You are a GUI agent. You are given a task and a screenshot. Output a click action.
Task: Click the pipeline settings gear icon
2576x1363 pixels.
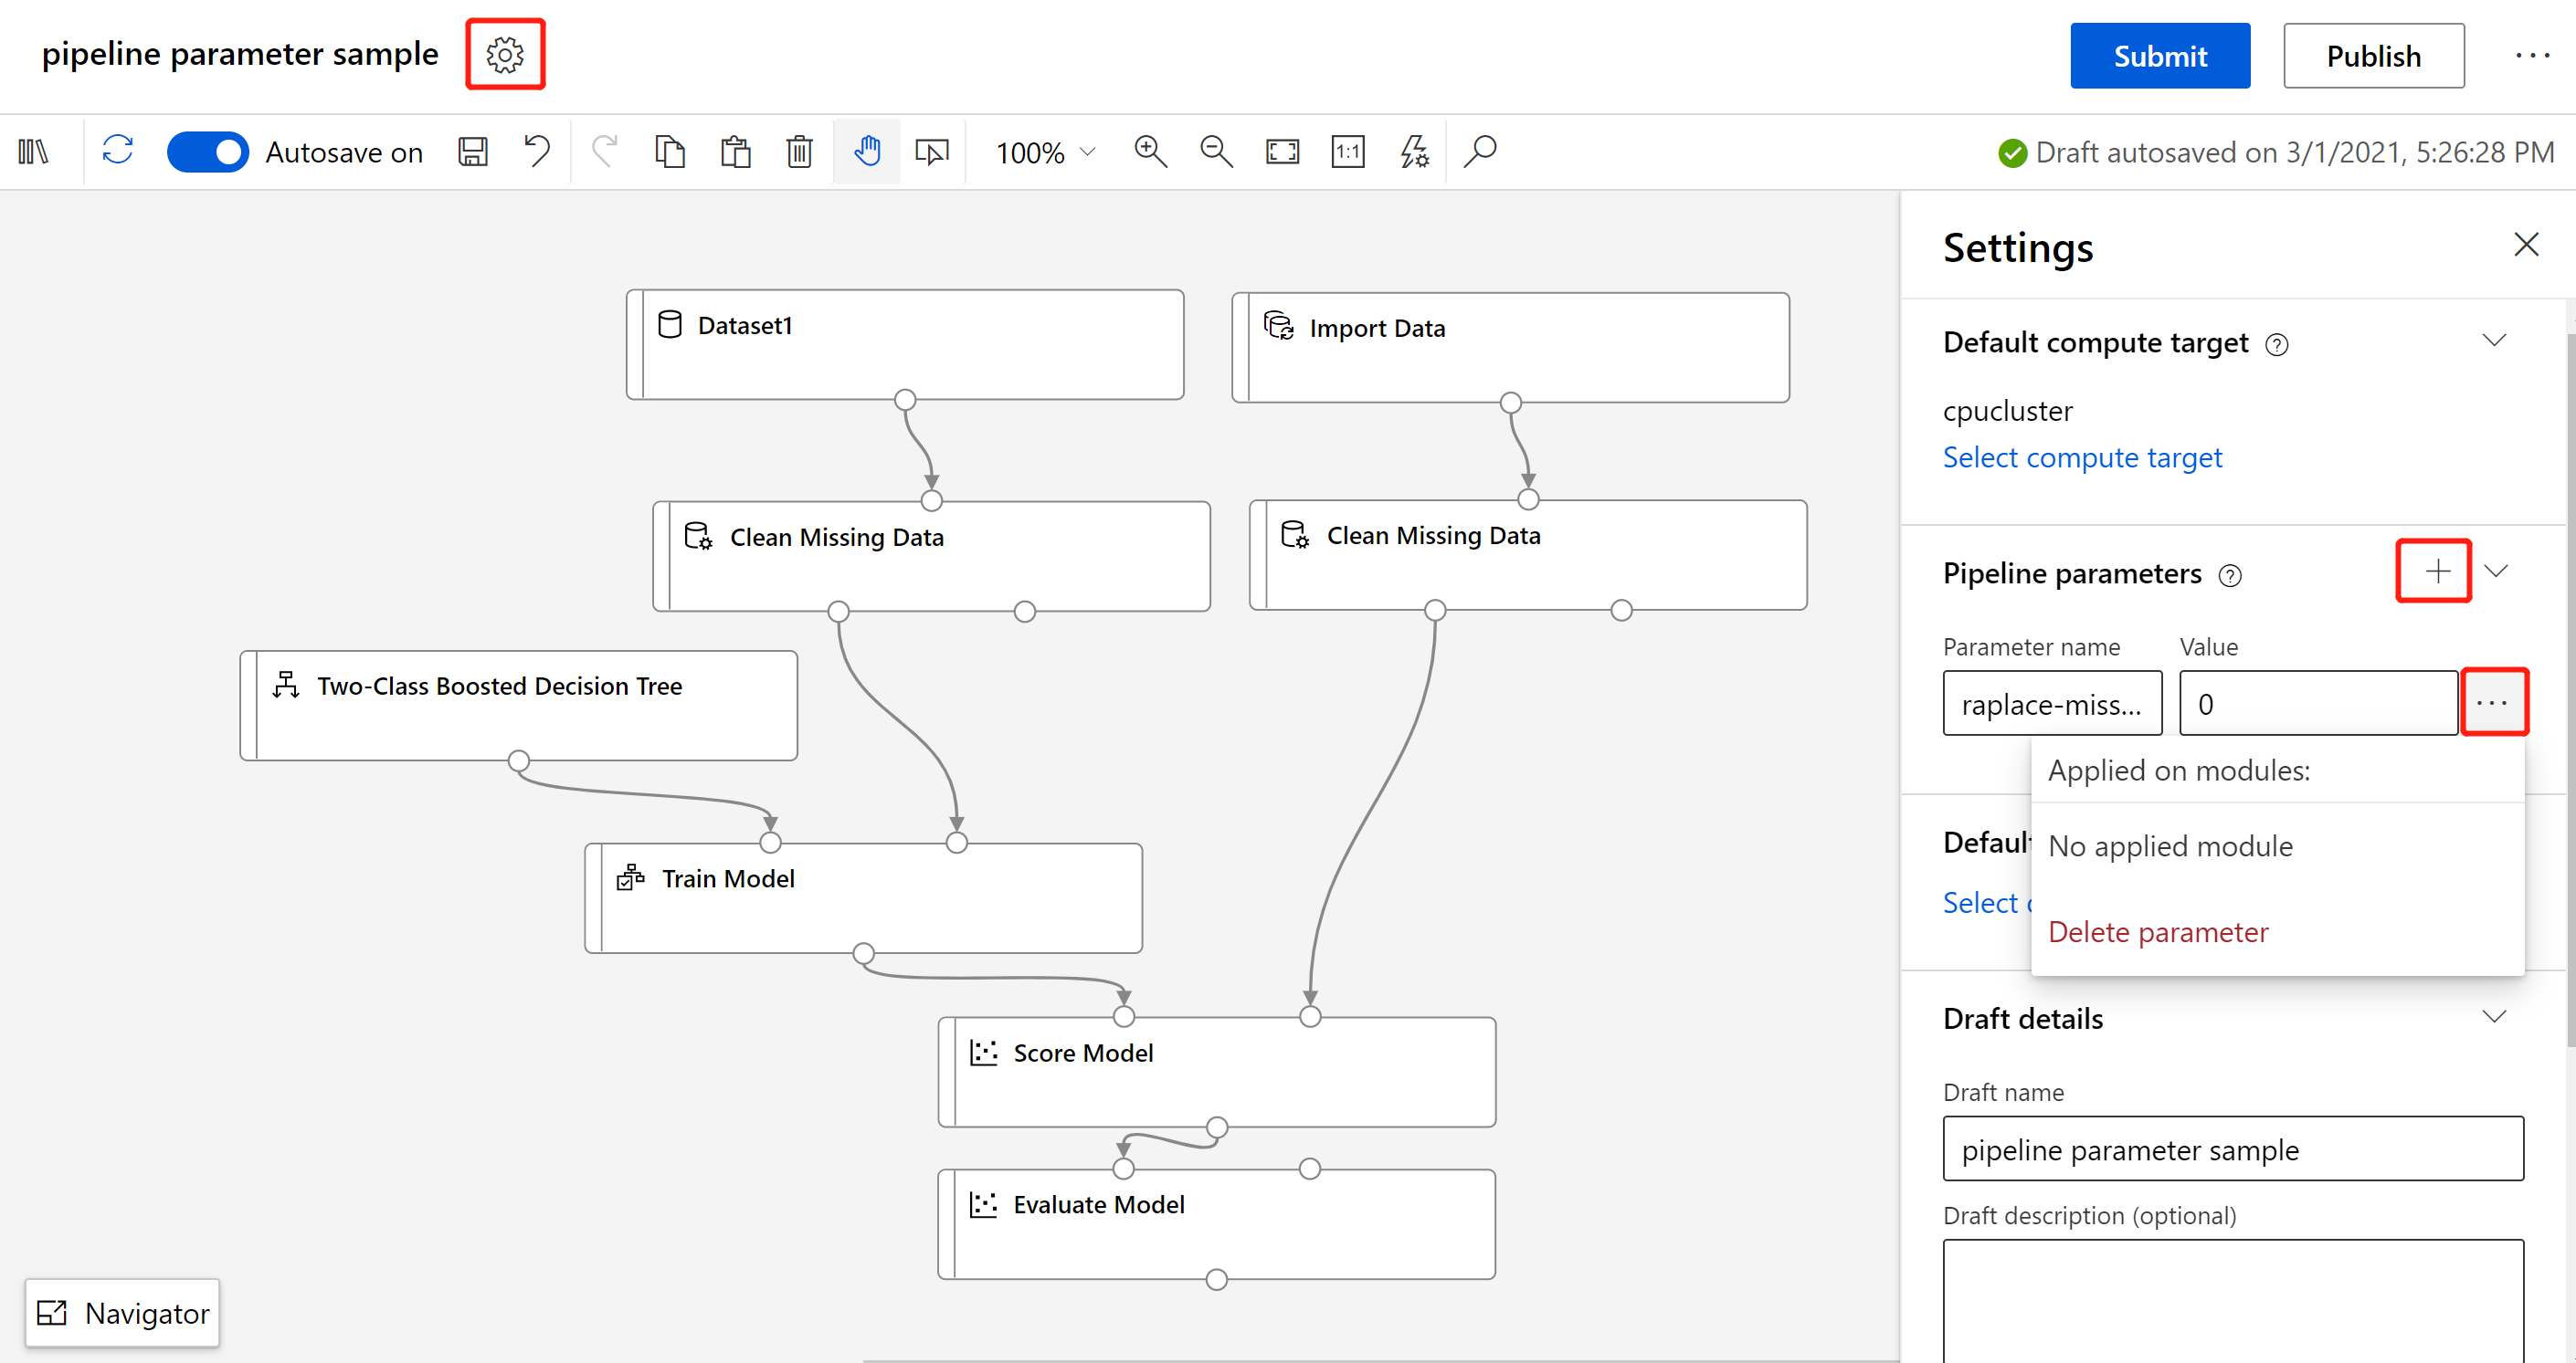click(x=506, y=53)
